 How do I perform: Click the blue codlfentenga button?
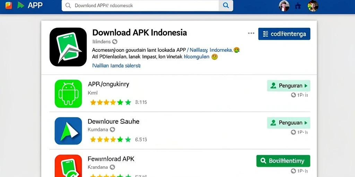tap(284, 34)
